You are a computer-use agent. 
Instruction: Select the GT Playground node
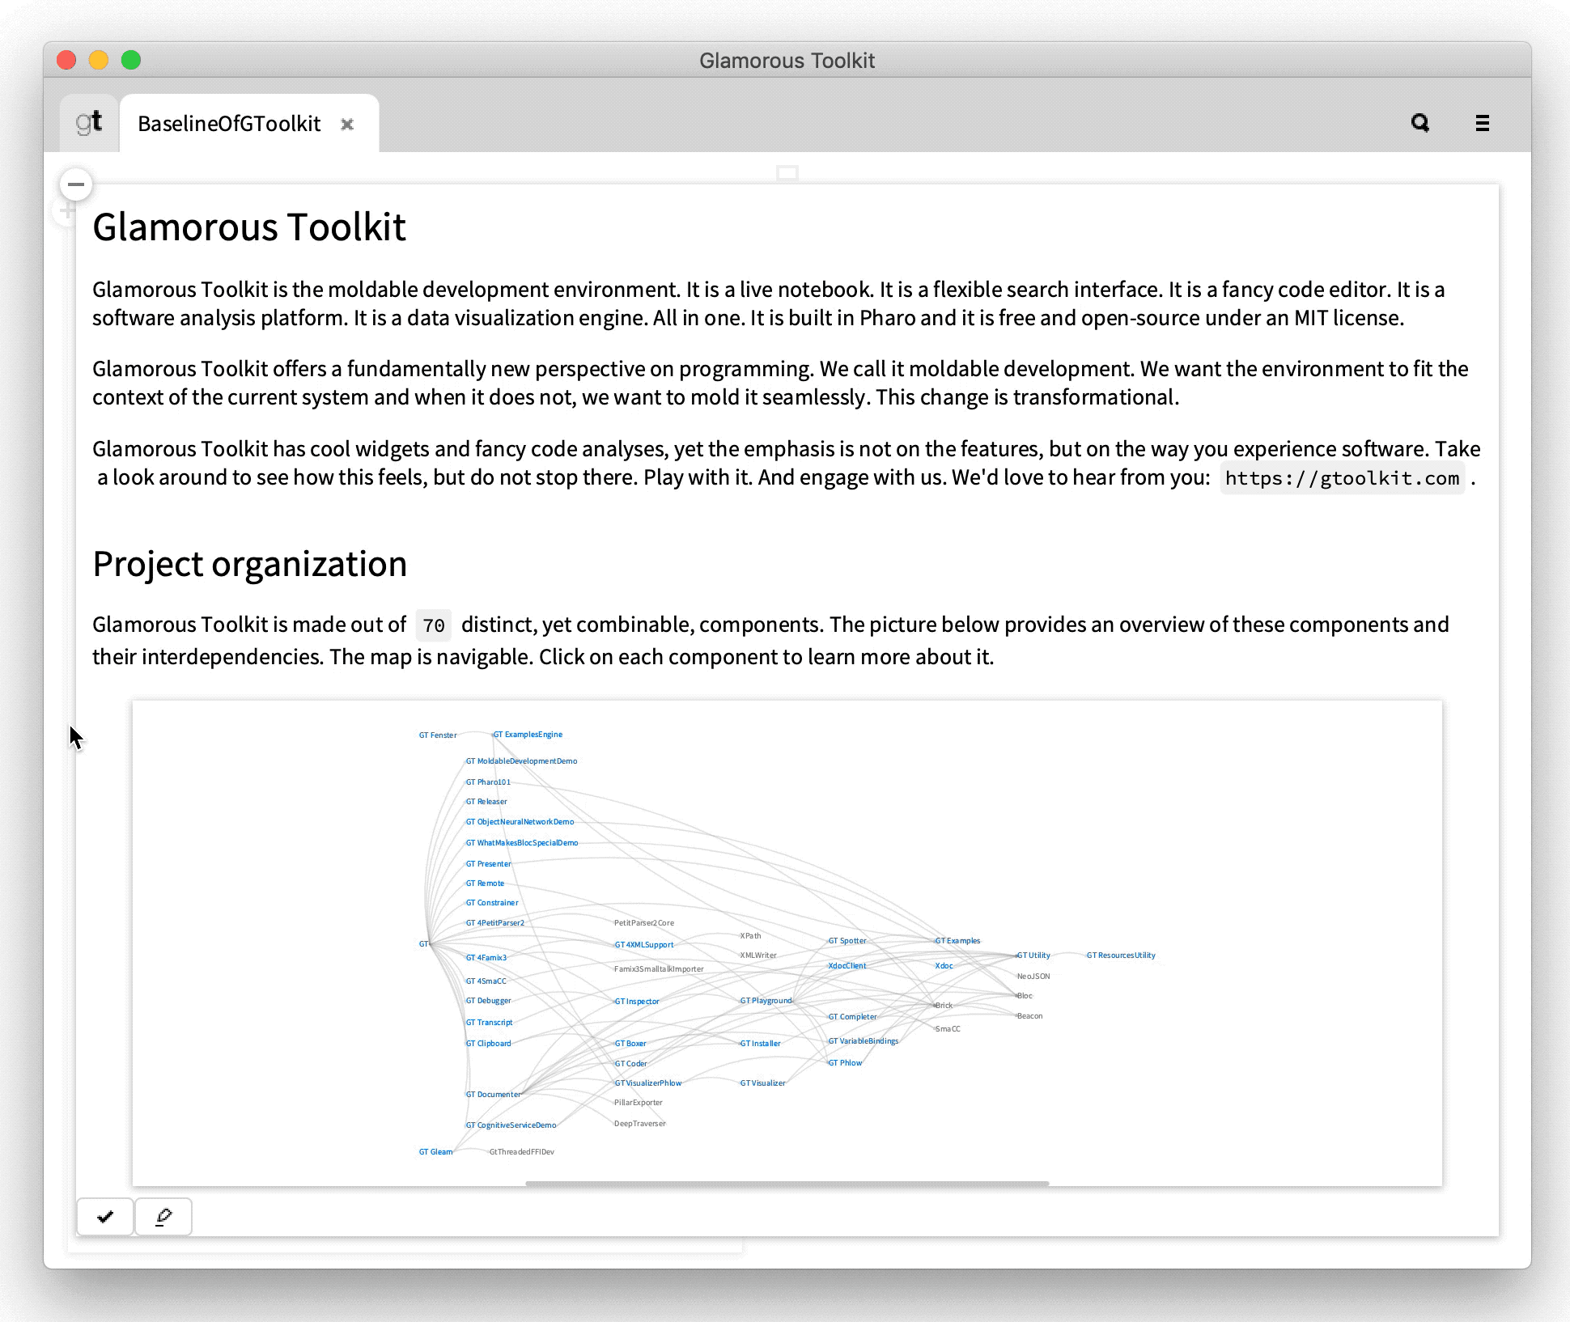click(766, 1001)
